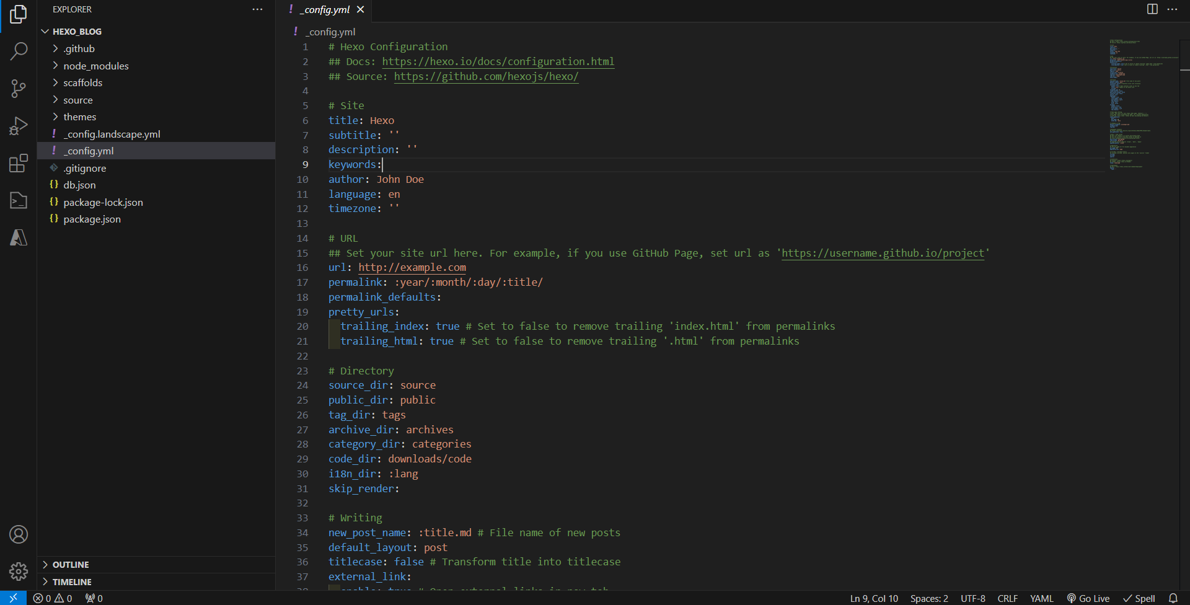The width and height of the screenshot is (1190, 605).
Task: Click line number 20 in the gutter
Action: [x=302, y=326]
